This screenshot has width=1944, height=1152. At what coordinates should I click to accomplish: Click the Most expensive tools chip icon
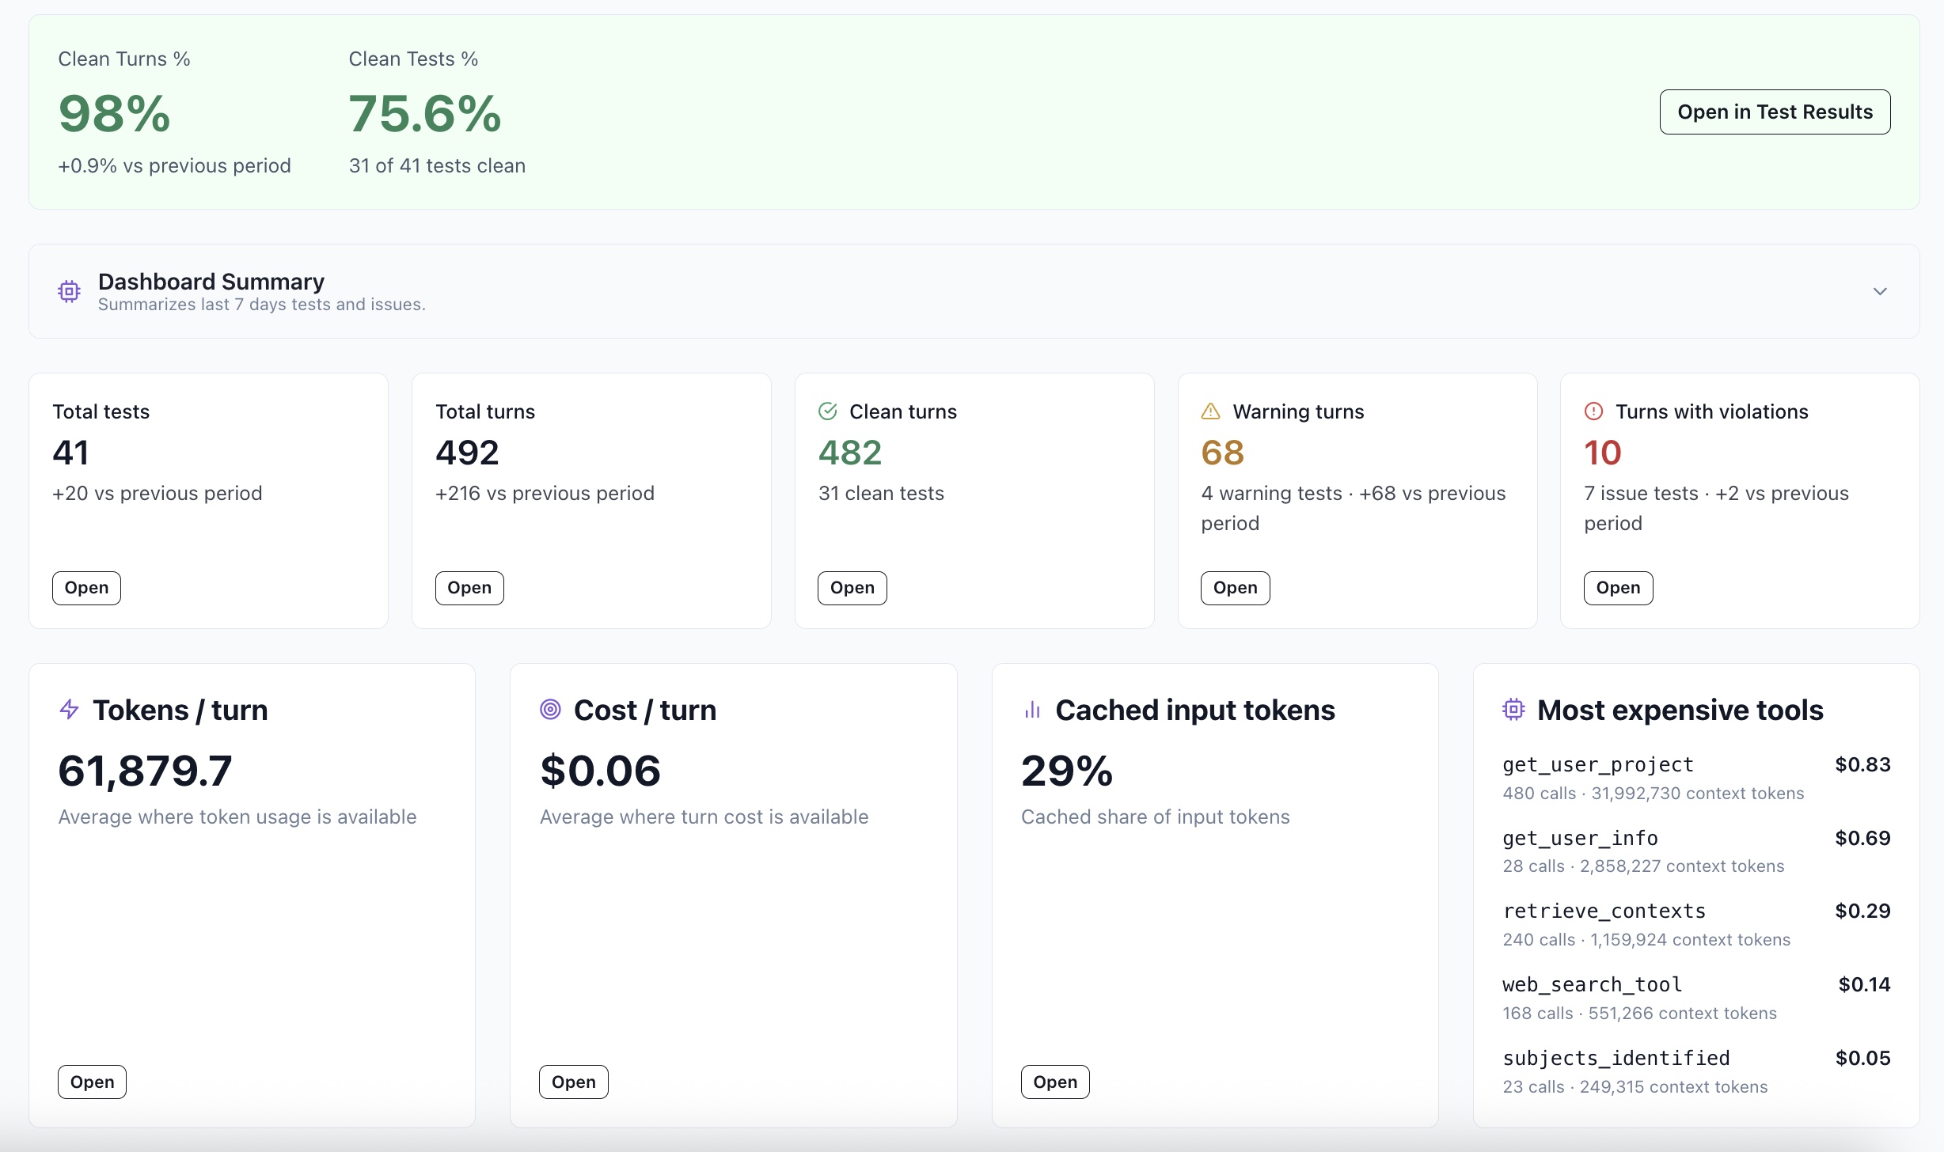click(x=1513, y=710)
